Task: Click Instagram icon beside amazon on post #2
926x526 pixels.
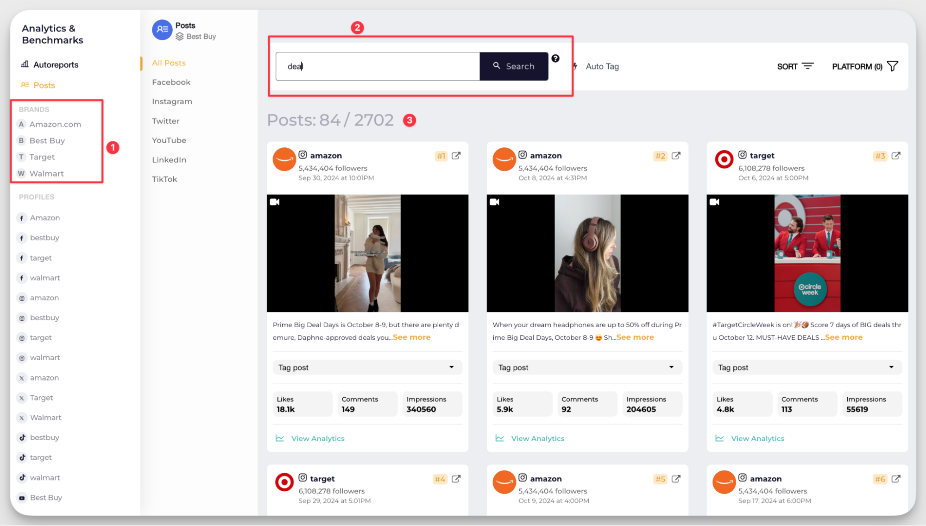Action: 523,155
